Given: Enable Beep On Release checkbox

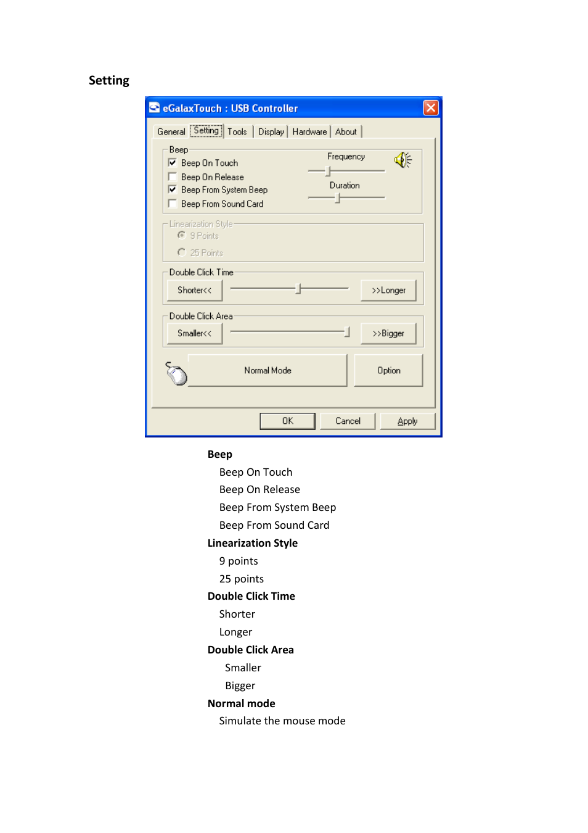Looking at the screenshot, I should click(x=173, y=177).
